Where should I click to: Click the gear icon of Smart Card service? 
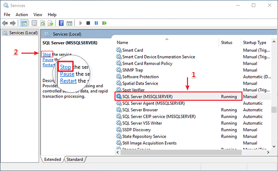[x=119, y=50]
